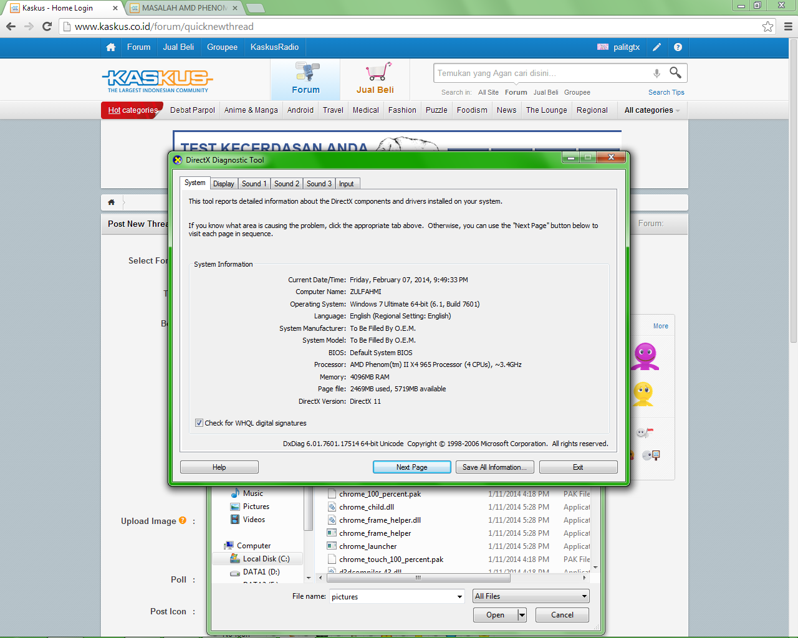798x638 pixels.
Task: Click Open in the file dialog
Action: (x=496, y=615)
